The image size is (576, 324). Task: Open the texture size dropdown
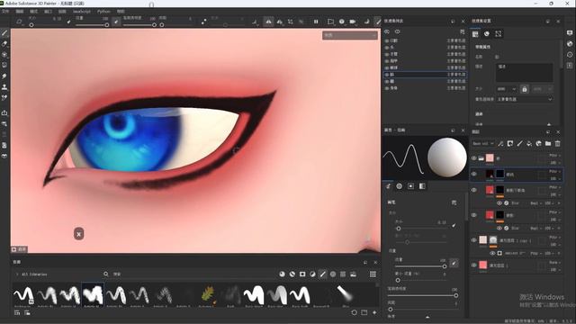point(507,89)
